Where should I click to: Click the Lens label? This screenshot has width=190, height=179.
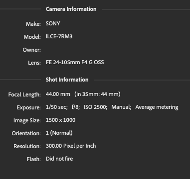pos(34,63)
